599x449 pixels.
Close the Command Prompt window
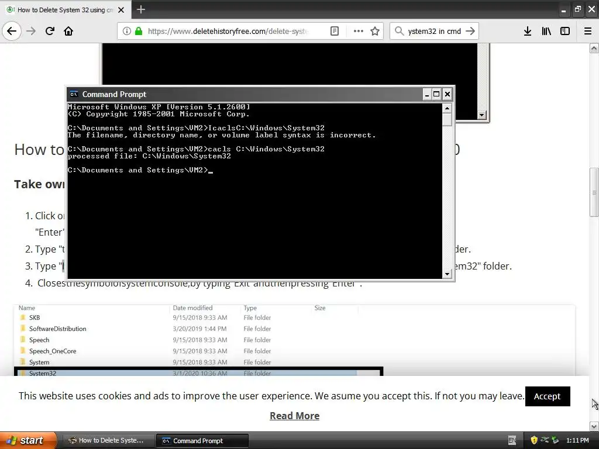point(447,94)
